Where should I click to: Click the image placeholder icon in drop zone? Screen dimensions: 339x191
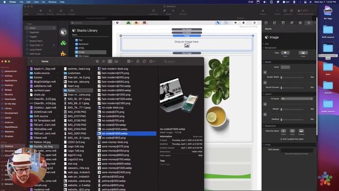(x=187, y=46)
